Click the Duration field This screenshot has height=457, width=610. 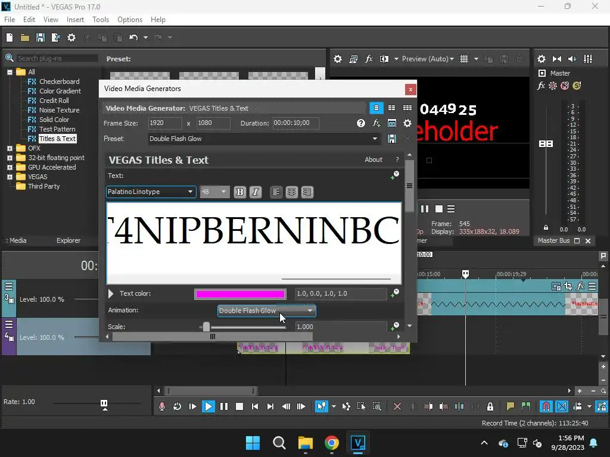pos(295,123)
